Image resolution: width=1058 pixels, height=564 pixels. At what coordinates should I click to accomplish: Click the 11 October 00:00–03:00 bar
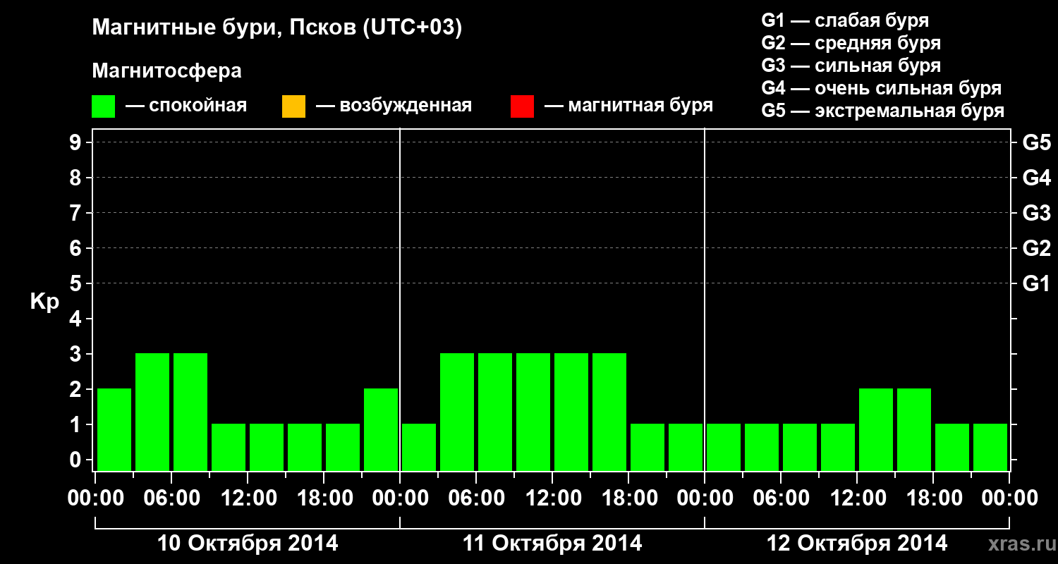(x=419, y=447)
